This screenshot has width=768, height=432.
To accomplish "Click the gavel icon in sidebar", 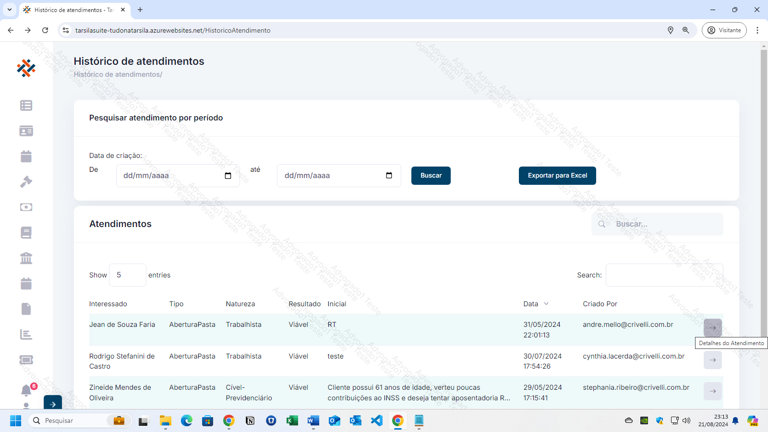I will [26, 182].
